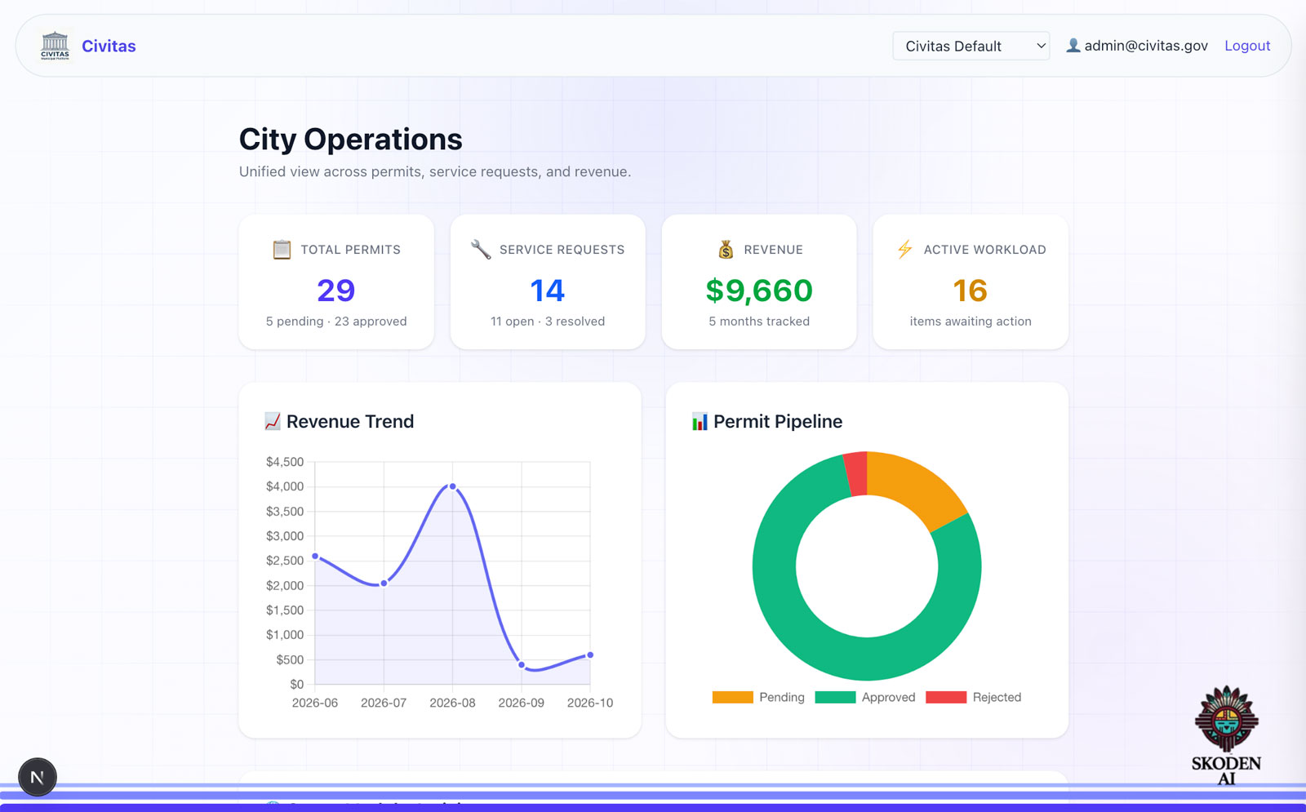Click the Service Requests value 14
The width and height of the screenshot is (1306, 812).
(x=548, y=291)
